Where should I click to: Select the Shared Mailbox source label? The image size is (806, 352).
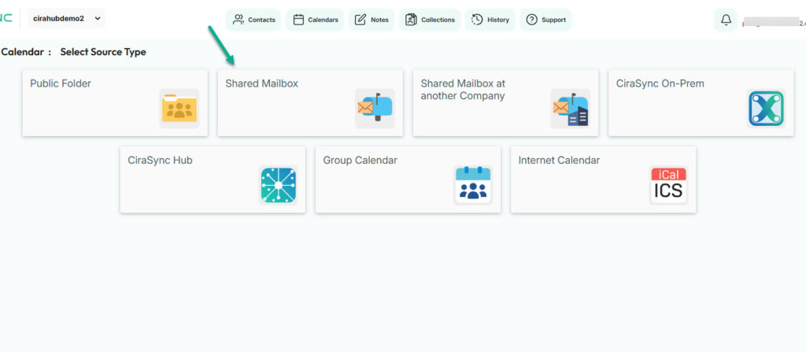pos(261,83)
